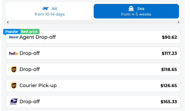
Task: Click the left scroll arrow under tabs
Action: [8, 22]
